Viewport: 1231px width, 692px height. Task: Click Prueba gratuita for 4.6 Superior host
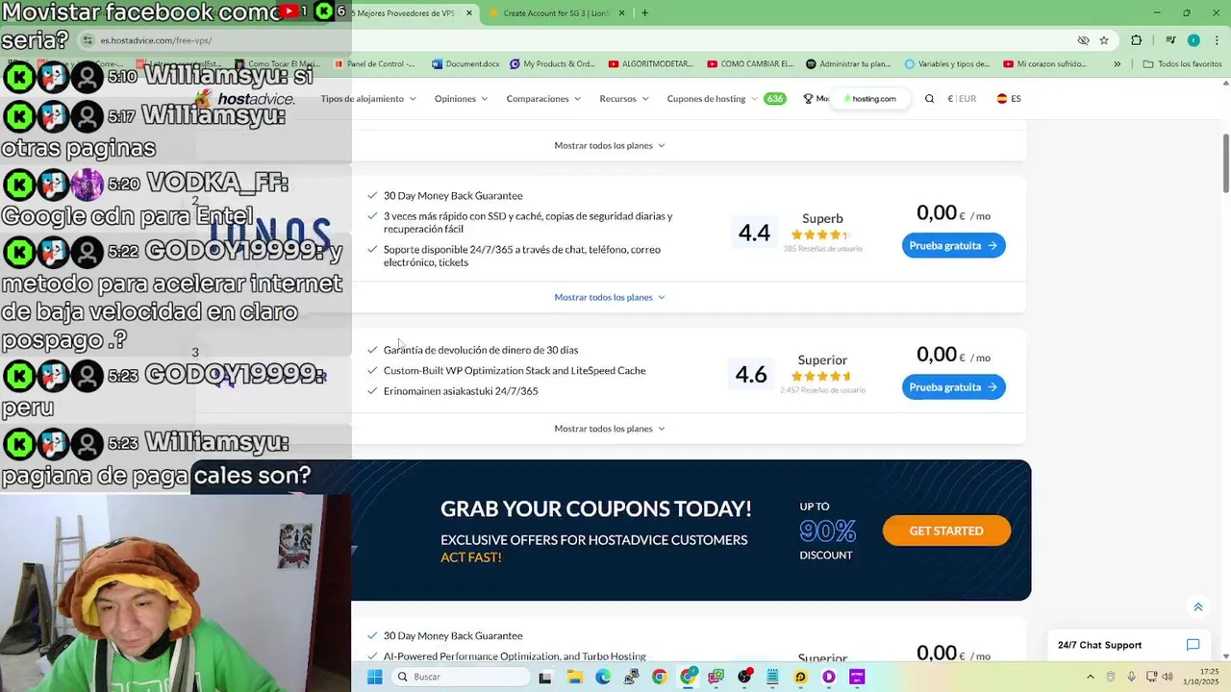coord(953,386)
